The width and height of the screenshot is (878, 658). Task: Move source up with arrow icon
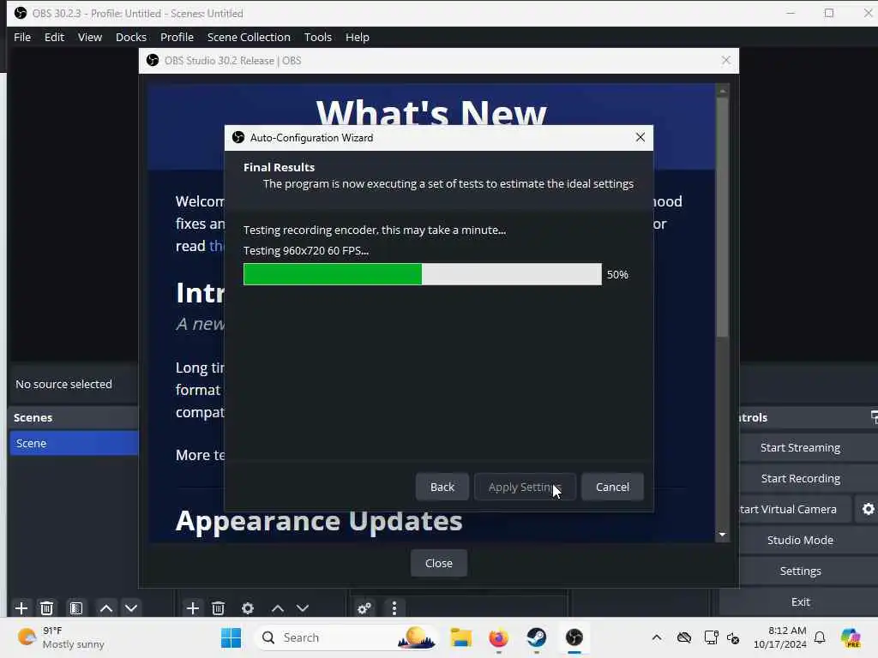pyautogui.click(x=277, y=607)
